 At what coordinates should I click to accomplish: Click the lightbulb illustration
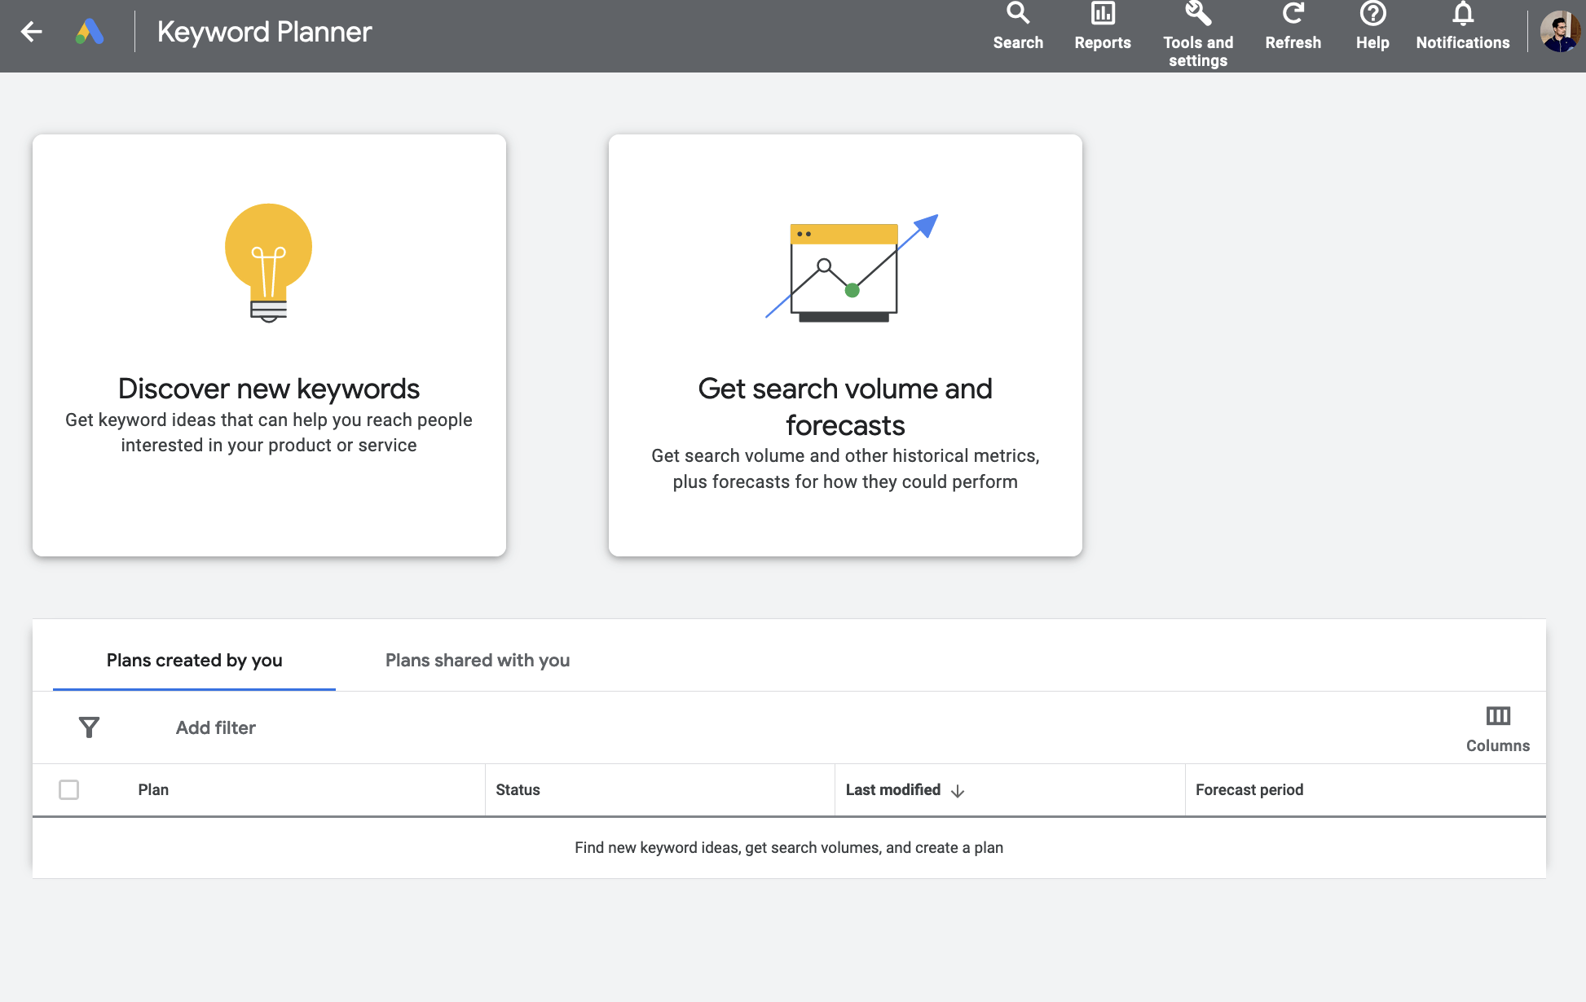[269, 262]
